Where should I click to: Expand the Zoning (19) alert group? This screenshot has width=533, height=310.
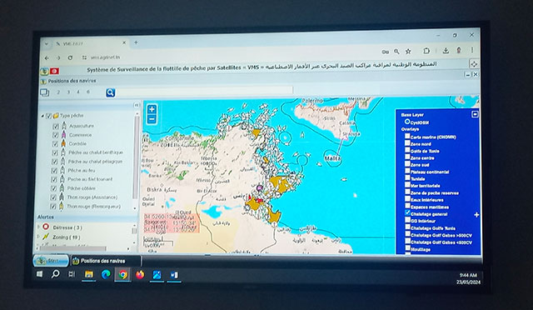38,237
